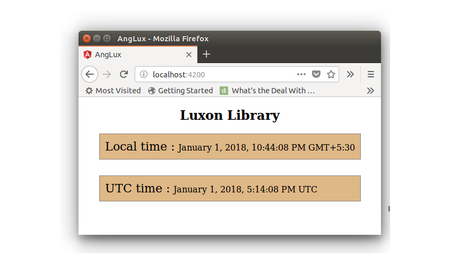Show site information for localhost
The width and height of the screenshot is (451, 265).
point(144,74)
